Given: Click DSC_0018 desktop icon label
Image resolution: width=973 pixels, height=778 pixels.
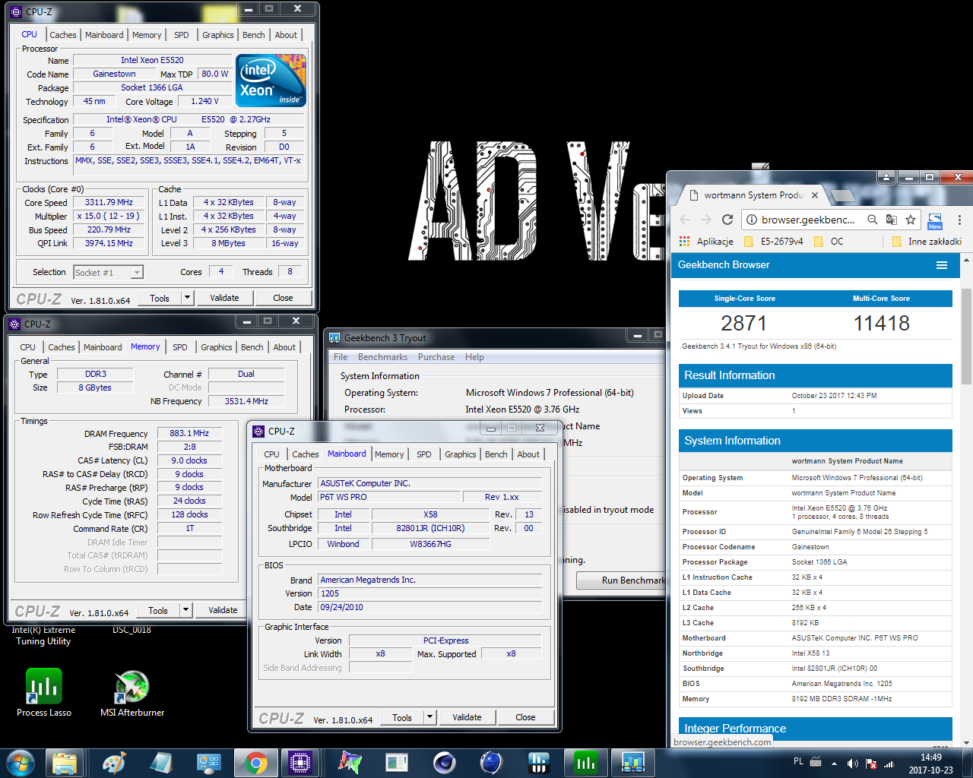Looking at the screenshot, I should point(132,630).
